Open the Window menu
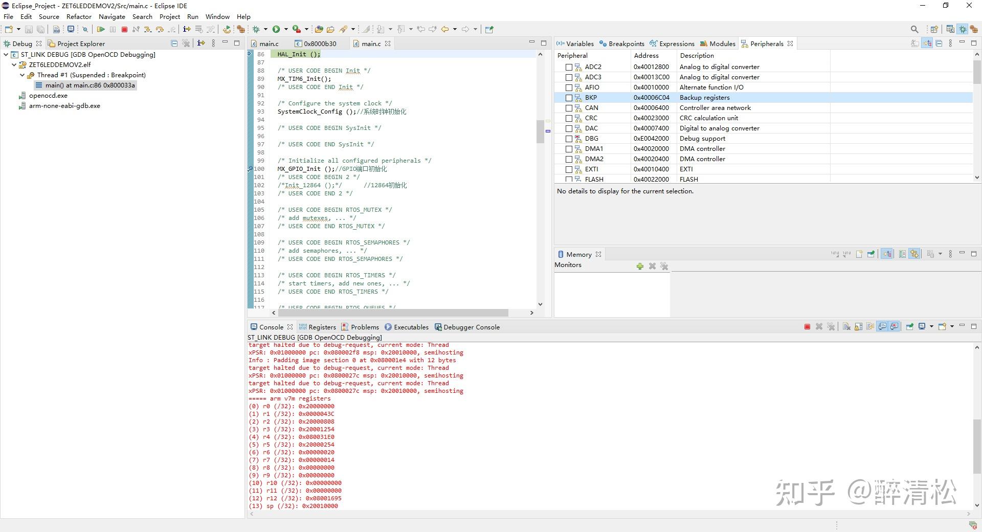This screenshot has height=532, width=982. pos(217,16)
